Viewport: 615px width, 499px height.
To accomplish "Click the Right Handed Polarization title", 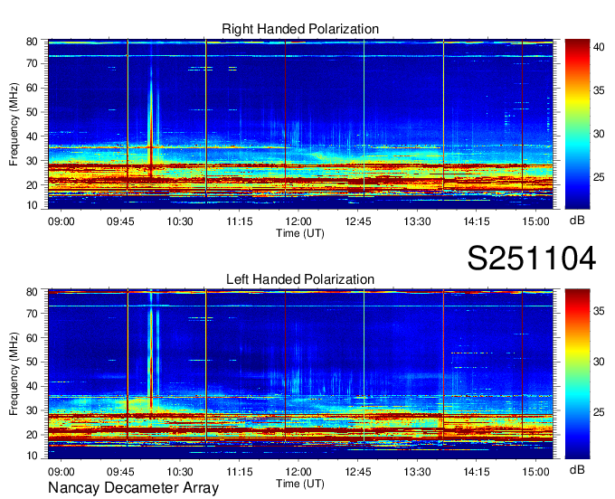I will 300,30.
